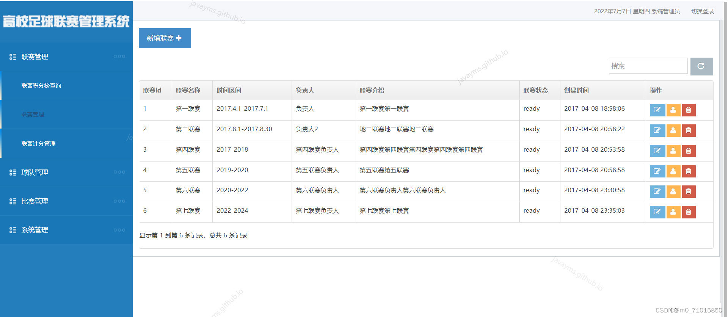This screenshot has width=728, height=317.
Task: Delete the 第二联赛 league row
Action: click(x=689, y=130)
